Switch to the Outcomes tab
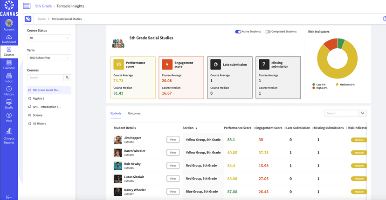Viewport: 386px width, 200px height. coord(134,113)
